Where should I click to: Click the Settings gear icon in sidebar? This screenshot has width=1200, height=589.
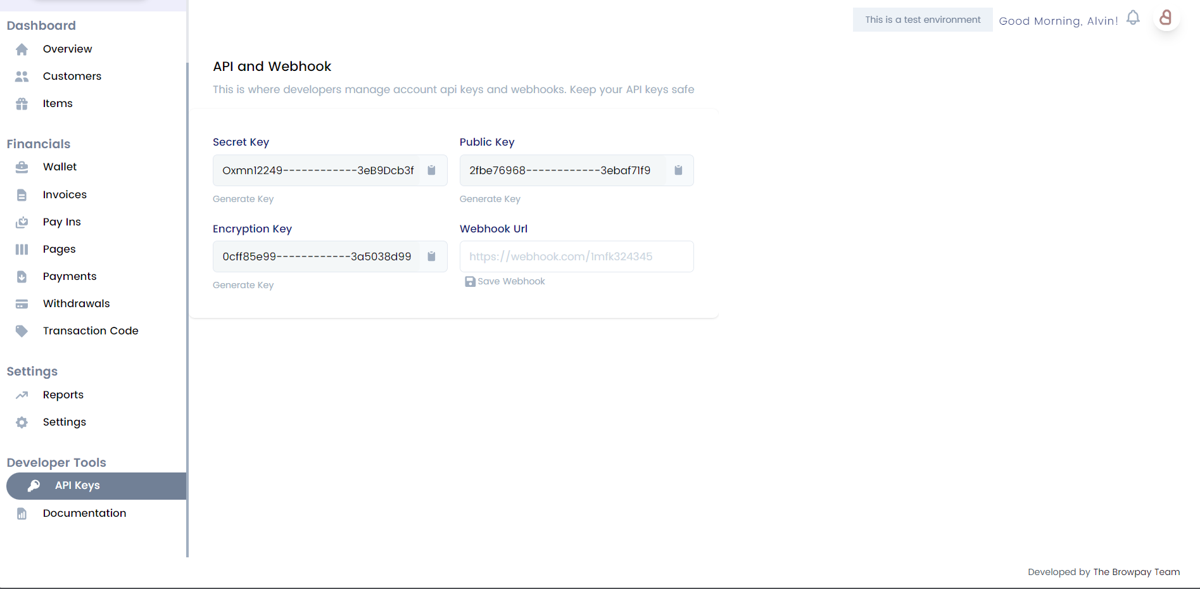pos(22,422)
